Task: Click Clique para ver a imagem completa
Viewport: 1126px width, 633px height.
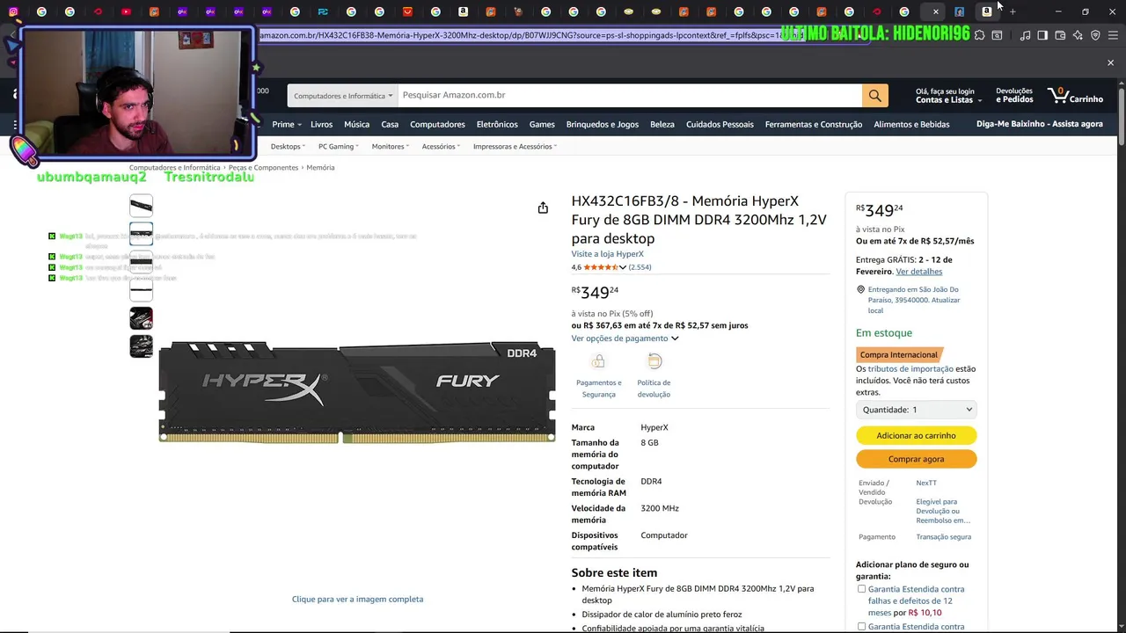Action: tap(357, 600)
